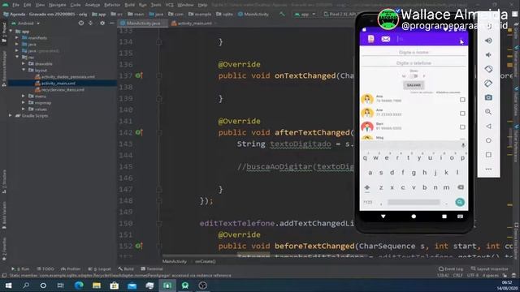Screen dimensions: 520x292
Task: Check the box for second Ana contact
Action: tap(462, 114)
